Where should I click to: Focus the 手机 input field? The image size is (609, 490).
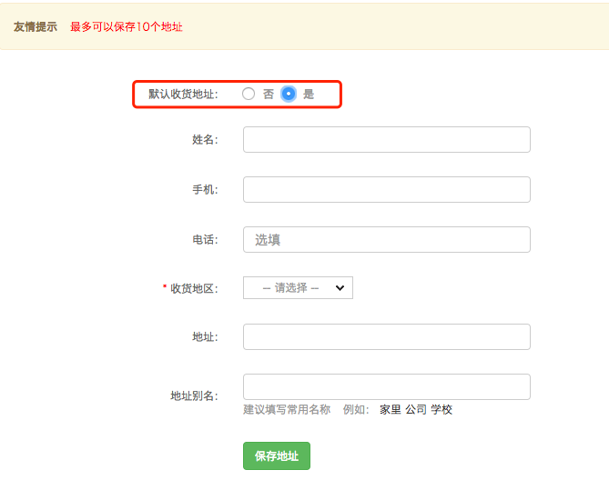tap(387, 189)
